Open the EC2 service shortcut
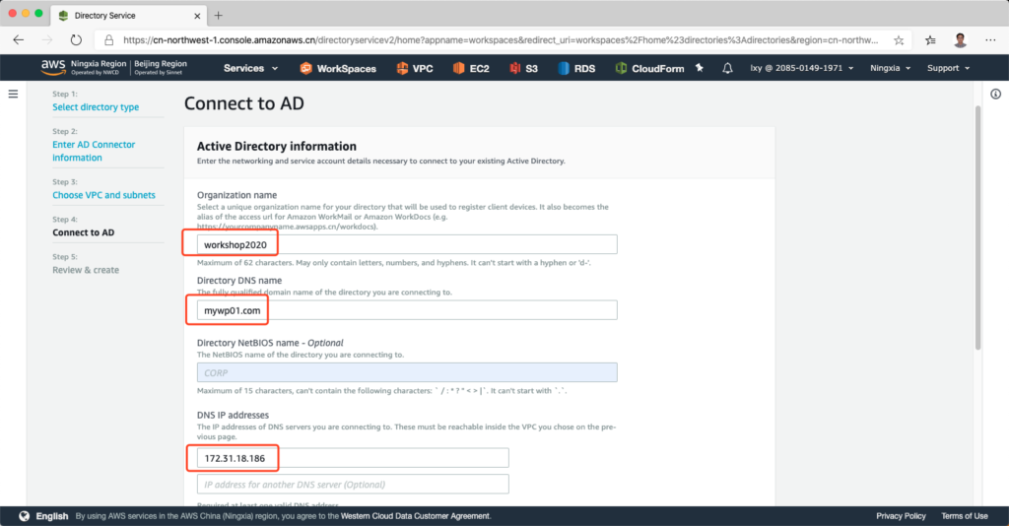Image resolution: width=1009 pixels, height=526 pixels. point(472,68)
